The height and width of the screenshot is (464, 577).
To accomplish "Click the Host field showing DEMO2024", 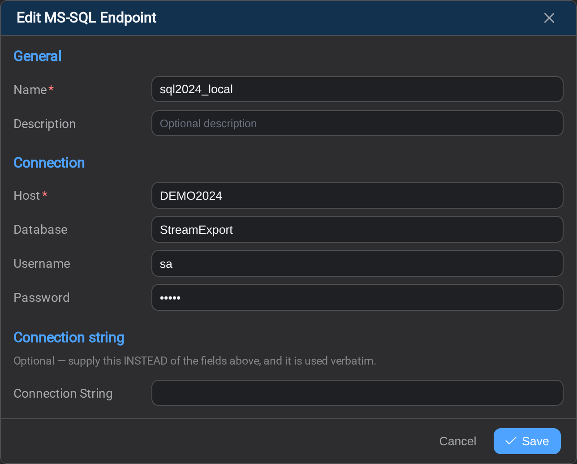I will (x=357, y=195).
